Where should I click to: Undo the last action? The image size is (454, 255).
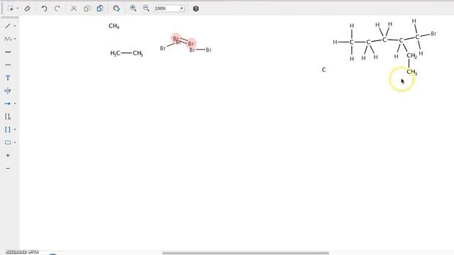tap(44, 8)
